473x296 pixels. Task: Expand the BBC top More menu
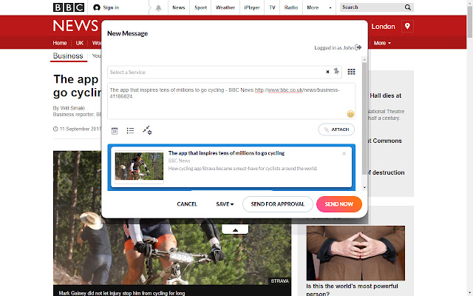[319, 7]
